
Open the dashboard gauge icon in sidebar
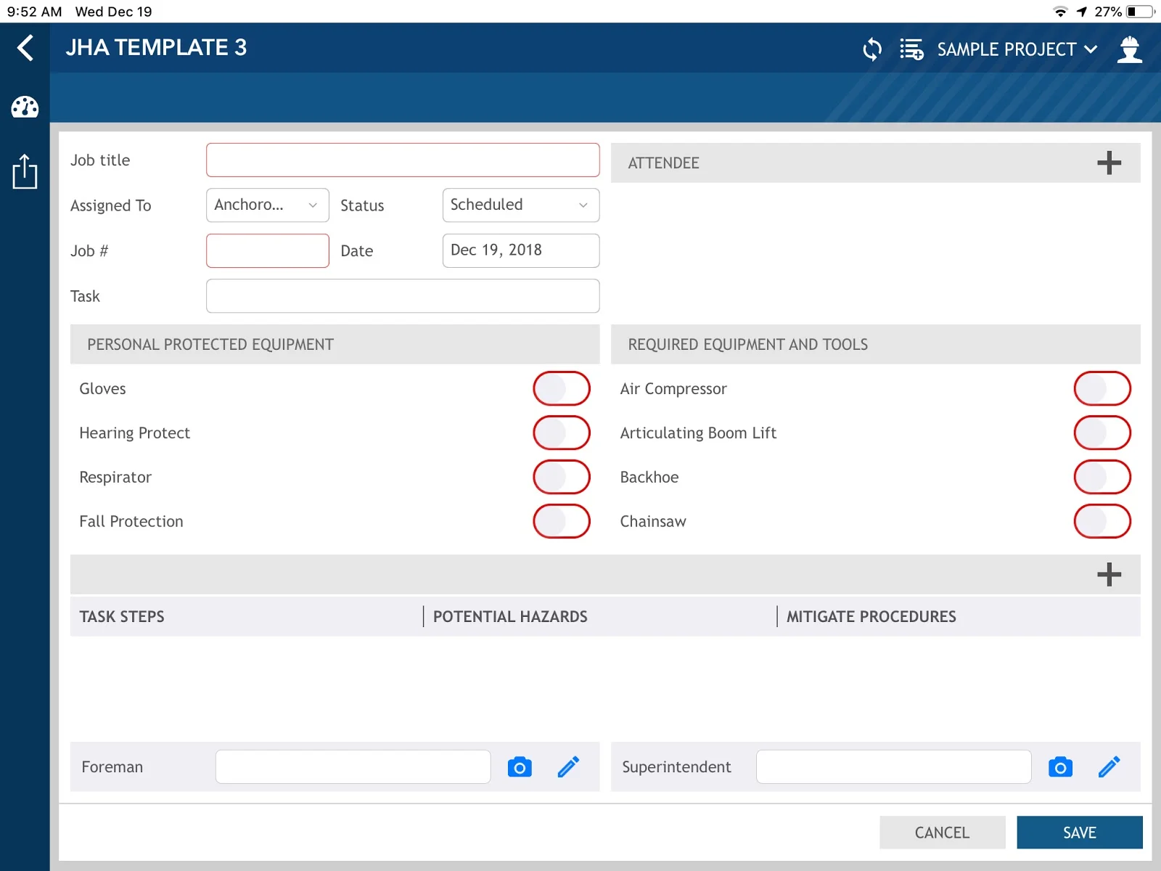[25, 107]
